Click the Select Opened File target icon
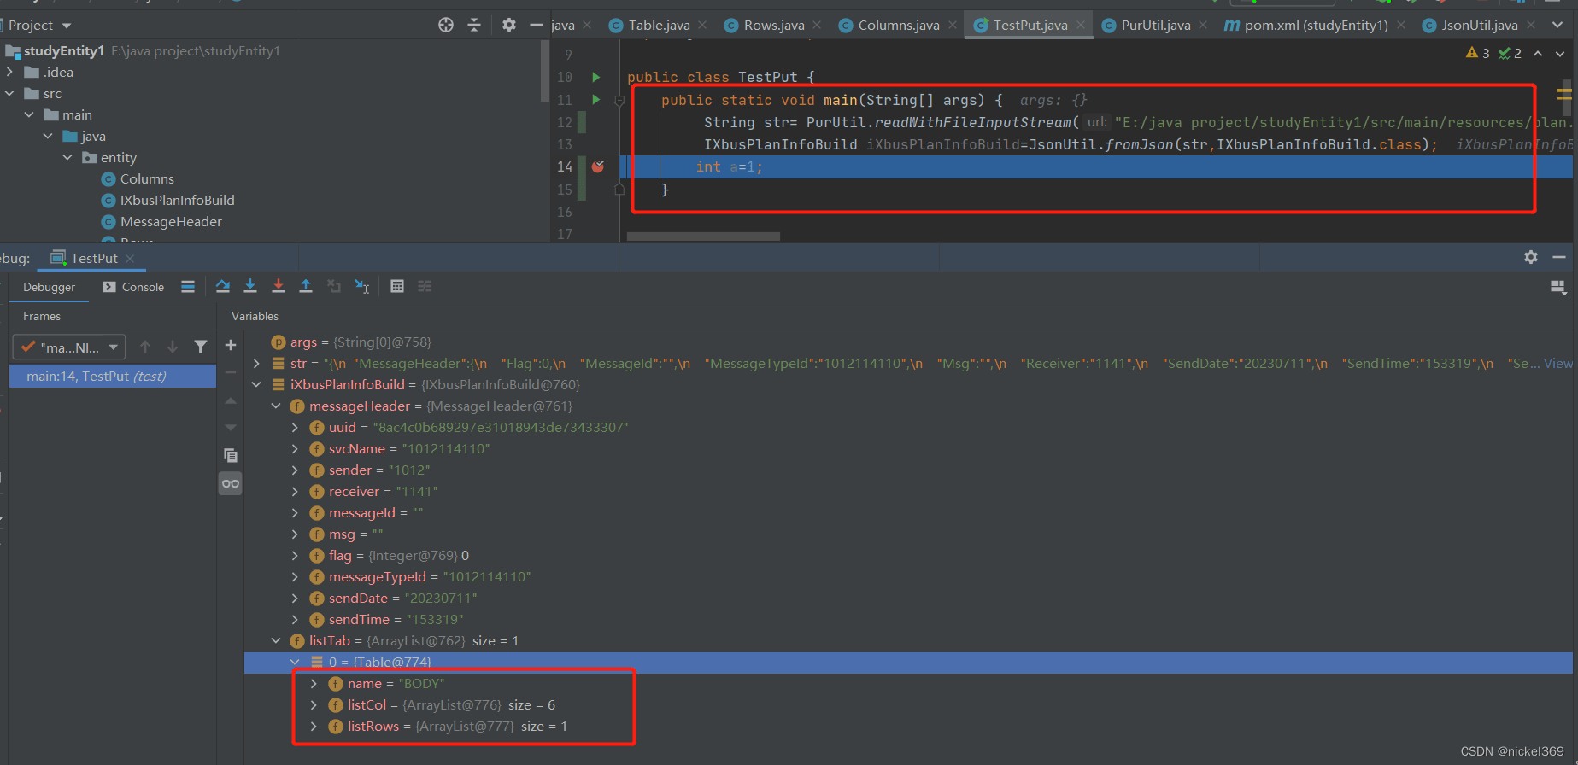This screenshot has width=1578, height=765. pos(446,25)
